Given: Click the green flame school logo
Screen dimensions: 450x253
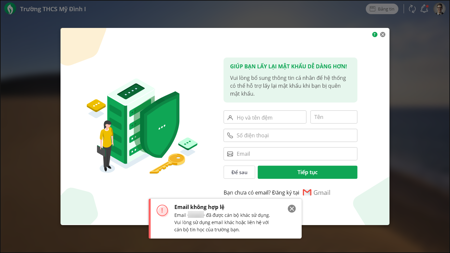Looking at the screenshot, I should tap(10, 9).
